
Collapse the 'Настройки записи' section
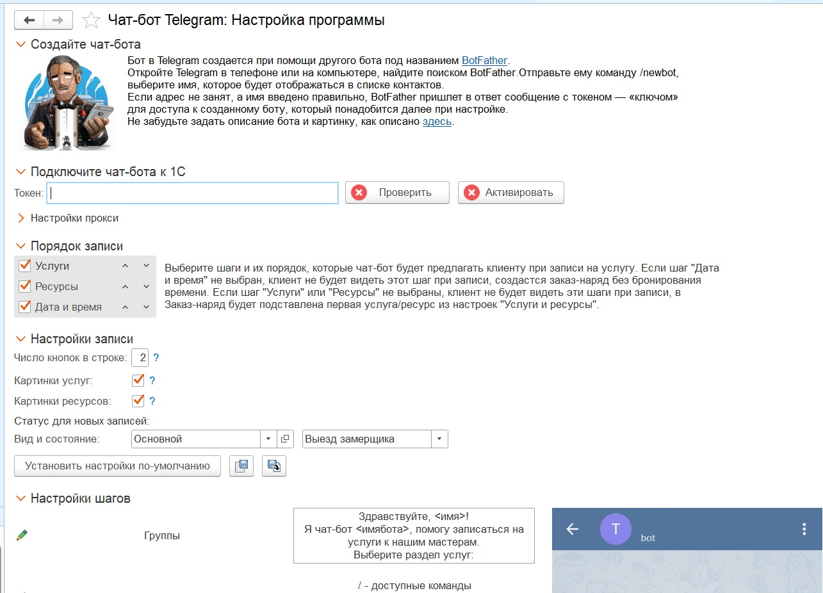(x=22, y=339)
